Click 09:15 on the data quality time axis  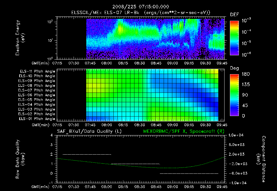coord(189,187)
